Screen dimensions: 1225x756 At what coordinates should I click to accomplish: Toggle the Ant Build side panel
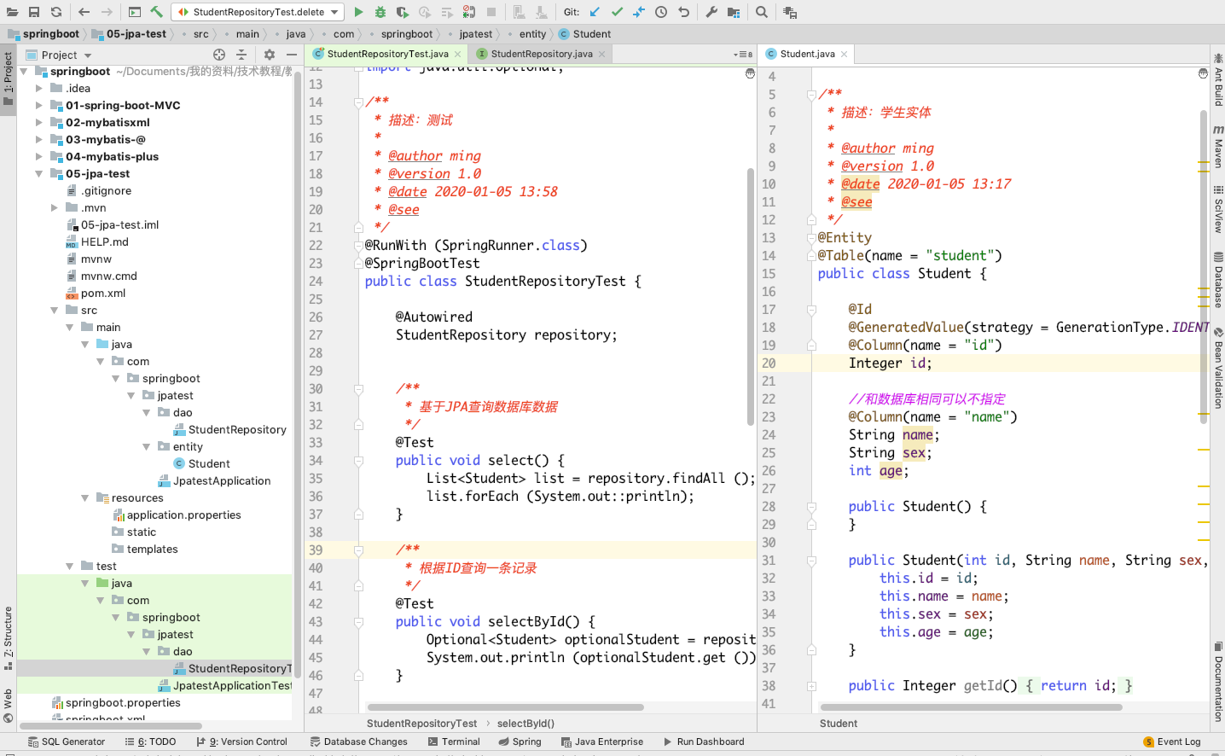point(1218,80)
